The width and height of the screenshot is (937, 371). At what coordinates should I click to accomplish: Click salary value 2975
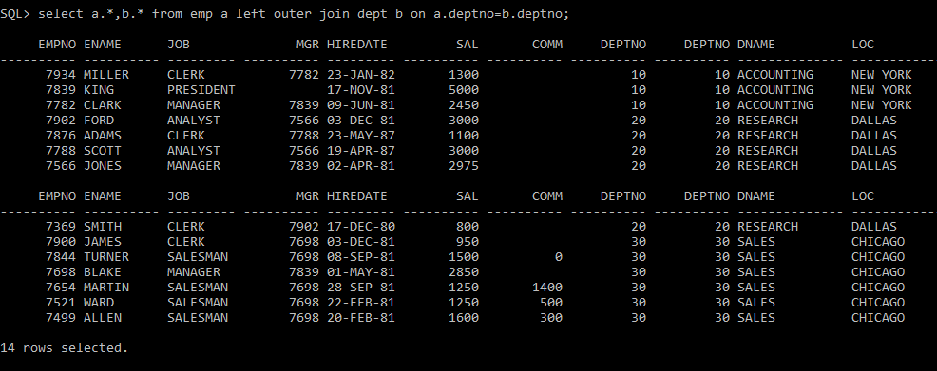(x=464, y=166)
